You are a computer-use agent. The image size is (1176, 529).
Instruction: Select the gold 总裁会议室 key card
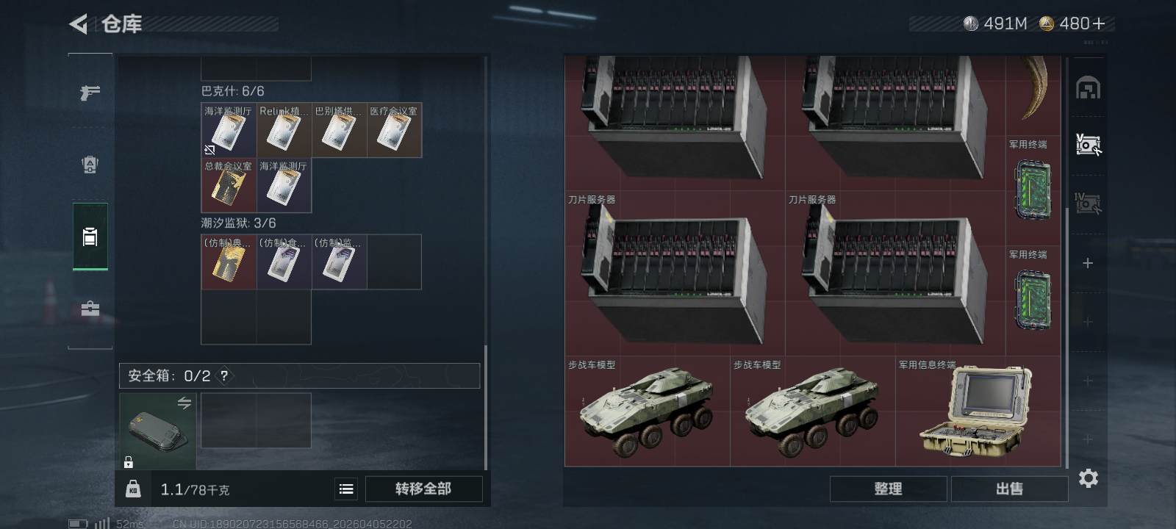[x=229, y=185]
